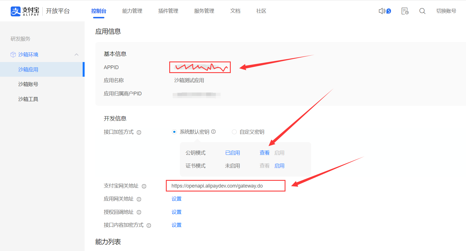Click the 开发信息 section heading

(x=115, y=118)
